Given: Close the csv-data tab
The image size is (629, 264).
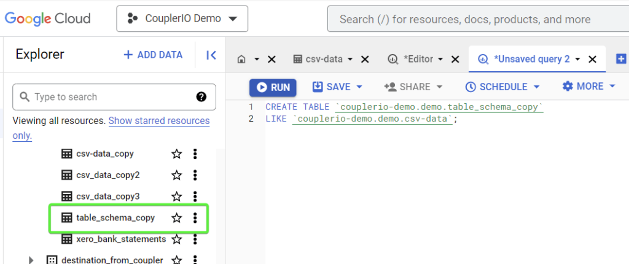Looking at the screenshot, I should (x=365, y=60).
